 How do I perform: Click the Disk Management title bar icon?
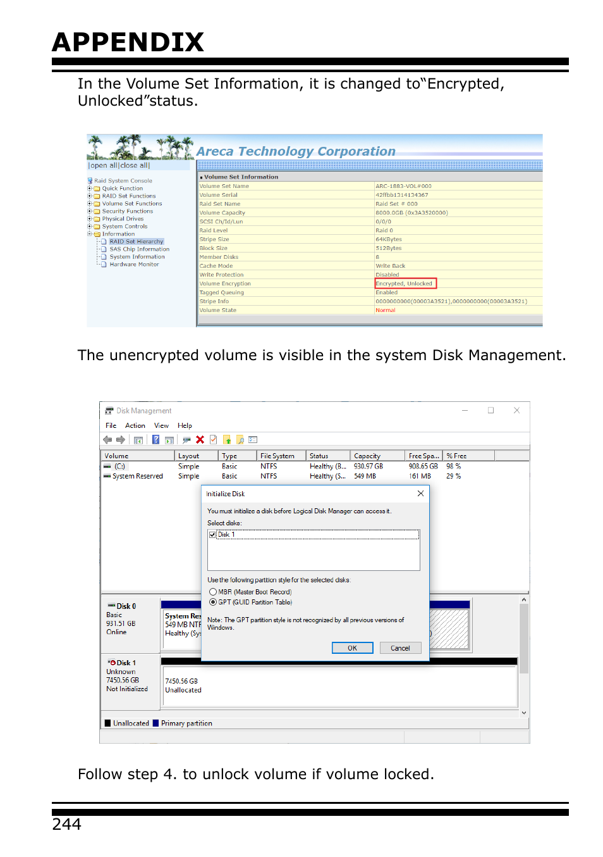pyautogui.click(x=109, y=411)
